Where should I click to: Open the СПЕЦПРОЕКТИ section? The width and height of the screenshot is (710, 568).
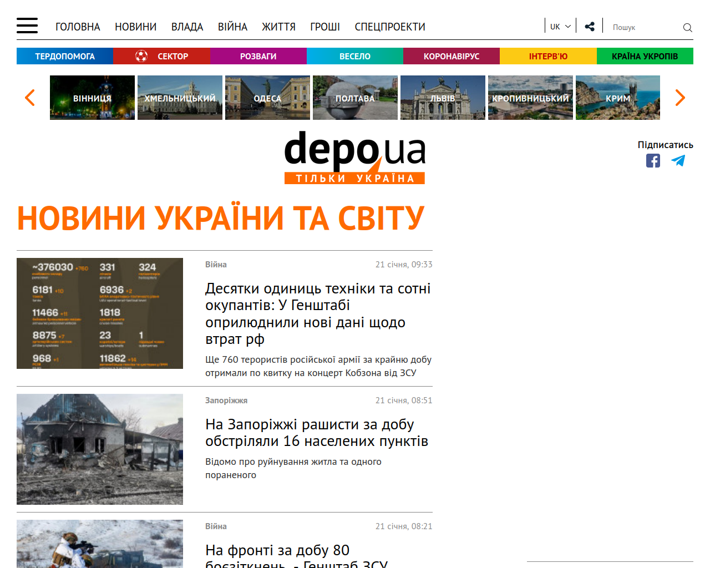[x=390, y=27]
